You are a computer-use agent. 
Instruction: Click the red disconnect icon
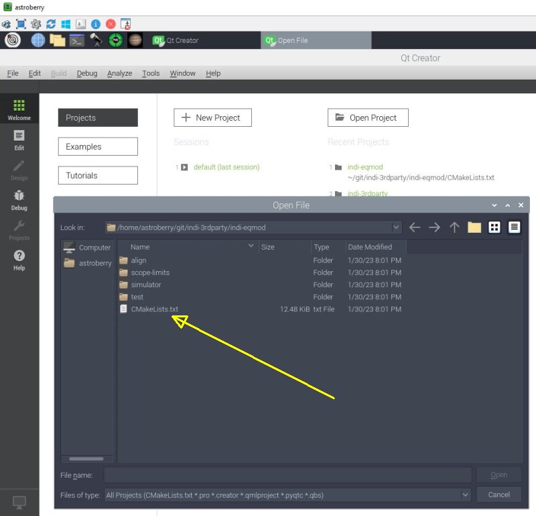click(111, 24)
